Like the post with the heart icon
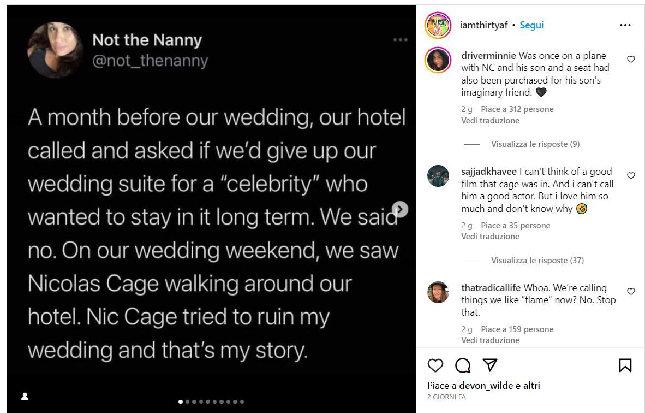Viewport: 645px width, 413px height. (x=435, y=365)
